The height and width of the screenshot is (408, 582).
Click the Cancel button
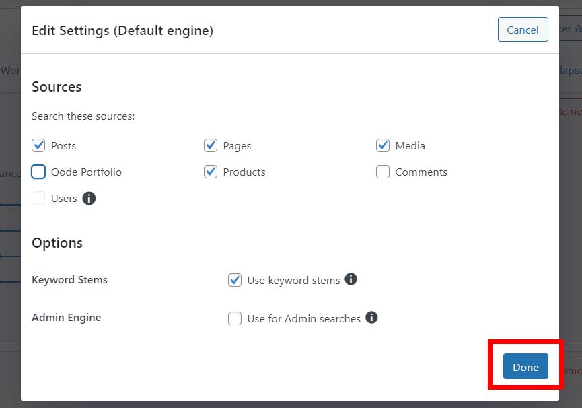(x=523, y=30)
